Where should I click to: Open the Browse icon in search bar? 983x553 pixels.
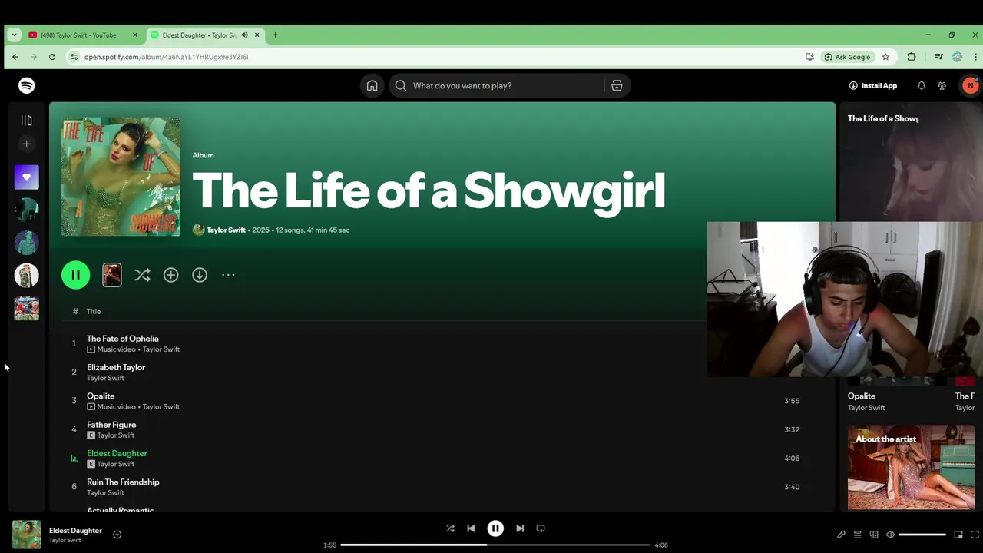click(x=617, y=85)
